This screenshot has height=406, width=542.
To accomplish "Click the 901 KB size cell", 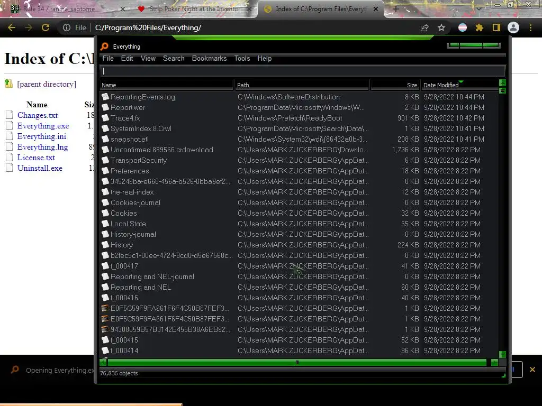I will click(408, 118).
